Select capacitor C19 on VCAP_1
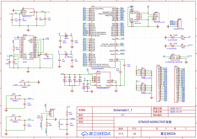The image size is (197, 139). tap(124, 65)
